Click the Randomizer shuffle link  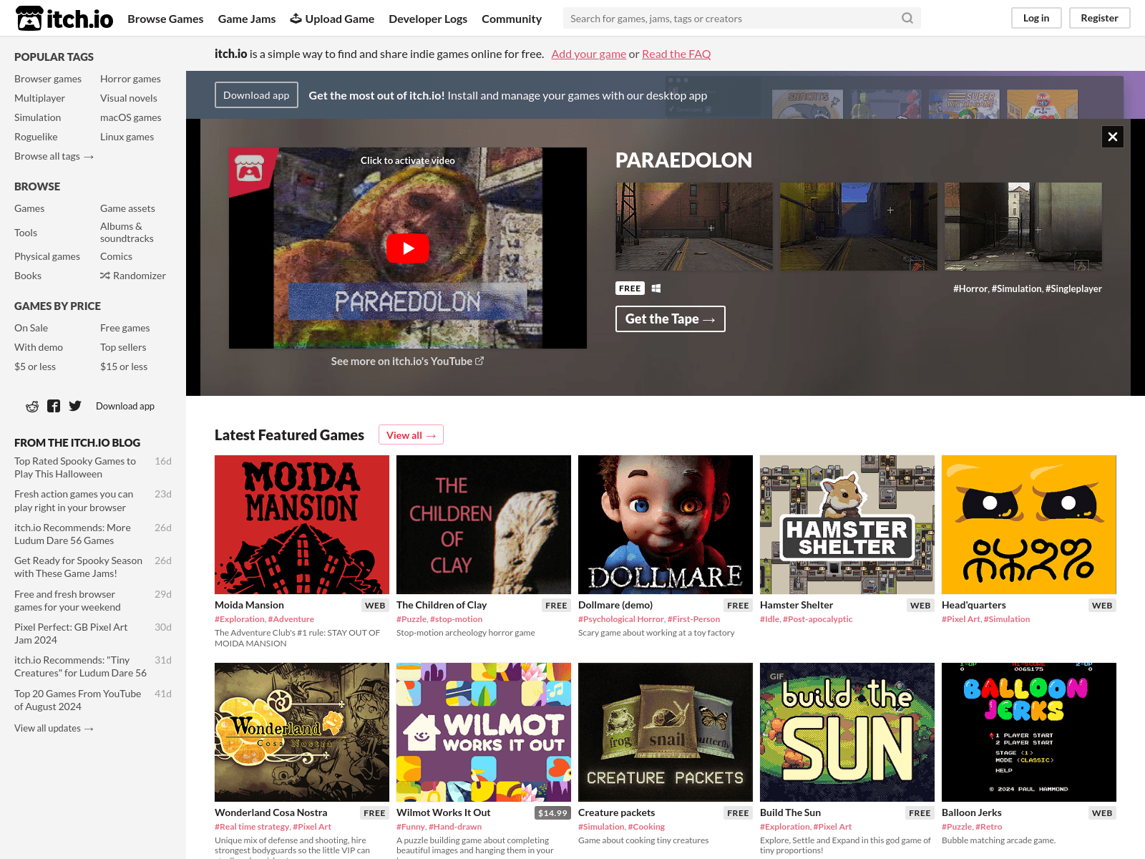[133, 276]
